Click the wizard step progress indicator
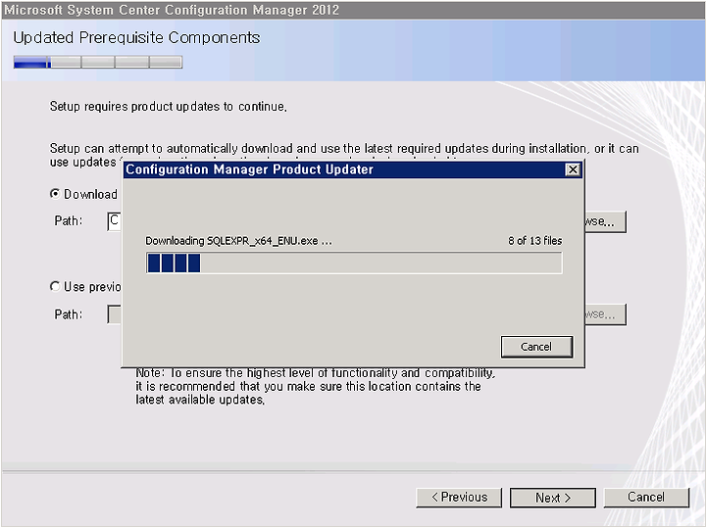Screen dimensions: 706x527 pyautogui.click(x=98, y=62)
